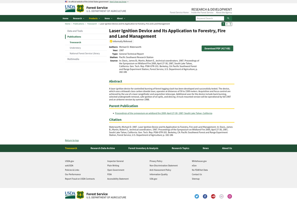This screenshot has height=203, width=297.
Task: Open the YouTube social icon
Action: tap(213, 196)
